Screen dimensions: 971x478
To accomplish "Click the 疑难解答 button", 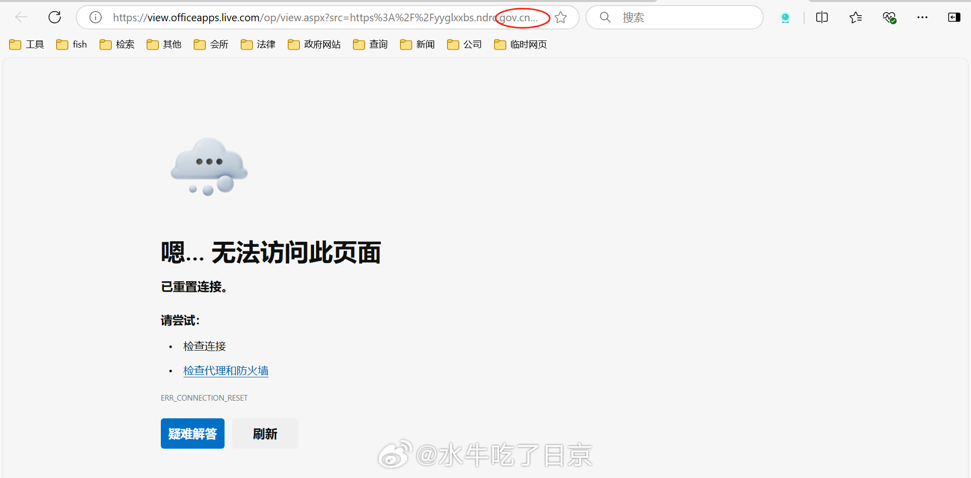I will coord(192,433).
